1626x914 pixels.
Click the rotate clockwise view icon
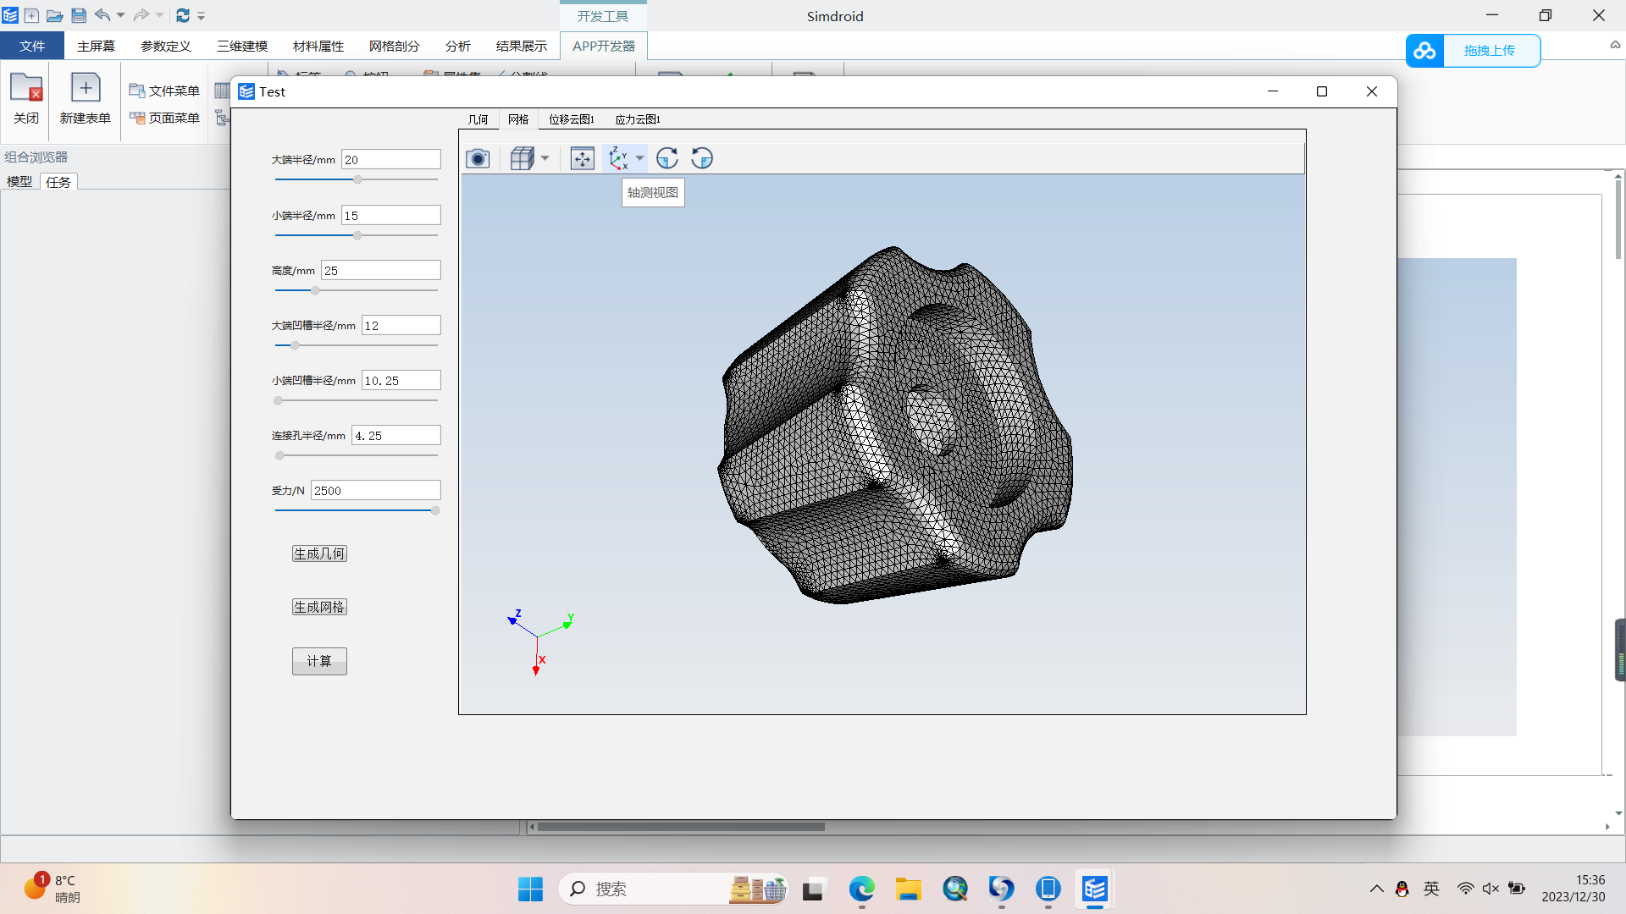pos(667,158)
